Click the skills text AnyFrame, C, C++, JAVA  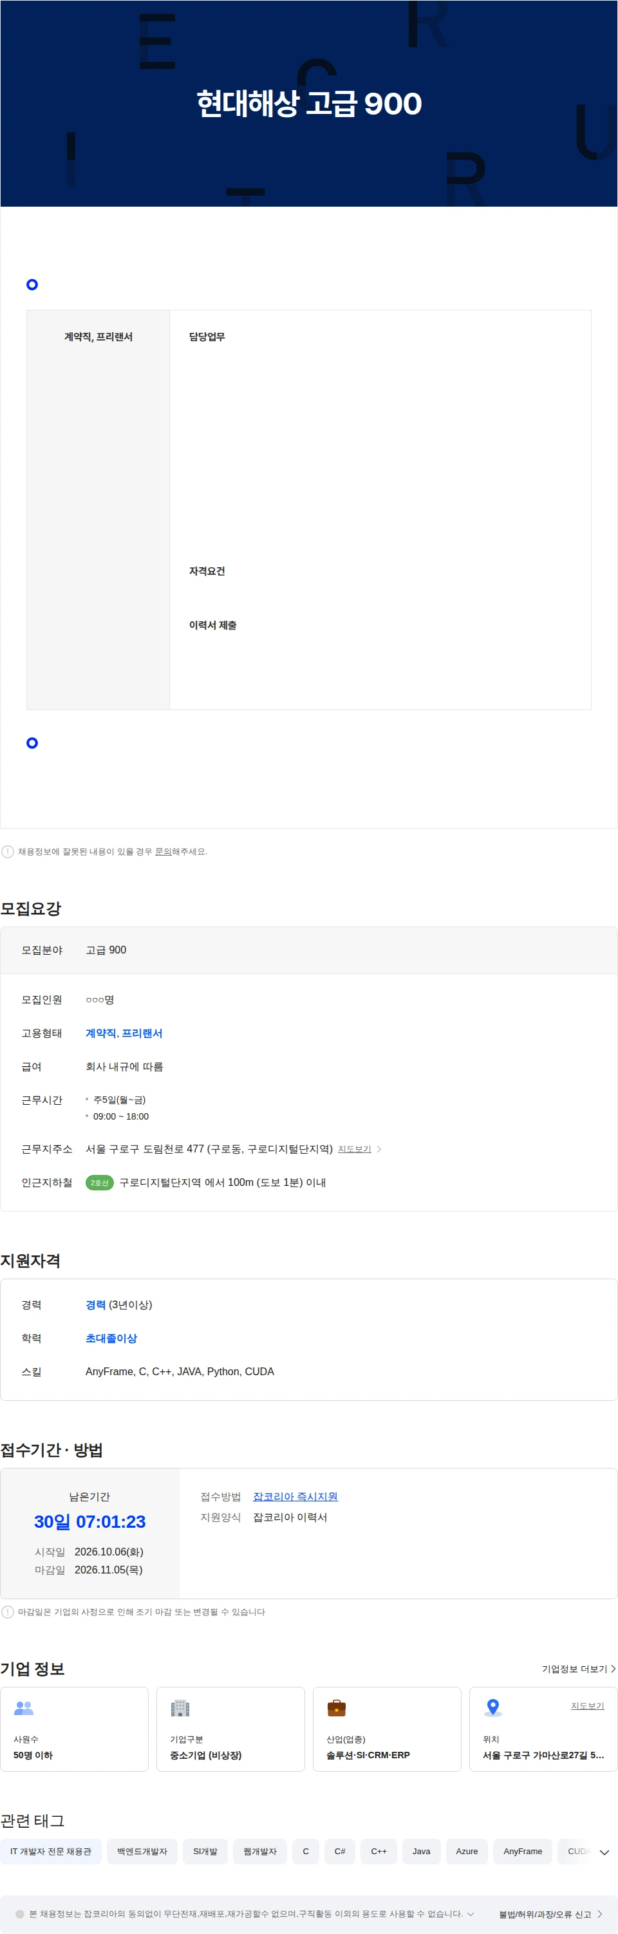coord(180,1372)
